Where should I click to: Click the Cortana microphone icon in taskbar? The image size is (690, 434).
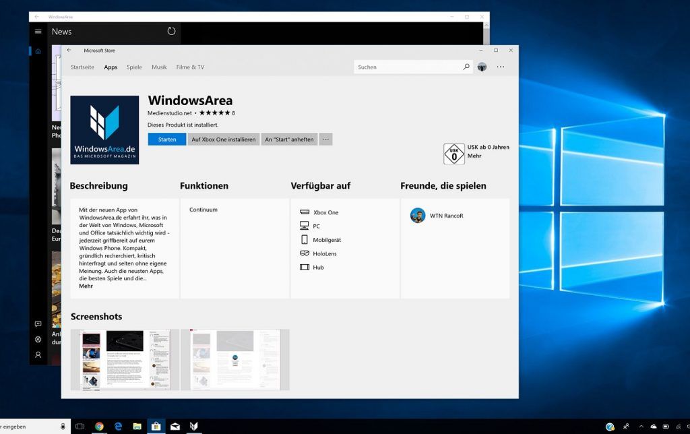click(x=63, y=427)
